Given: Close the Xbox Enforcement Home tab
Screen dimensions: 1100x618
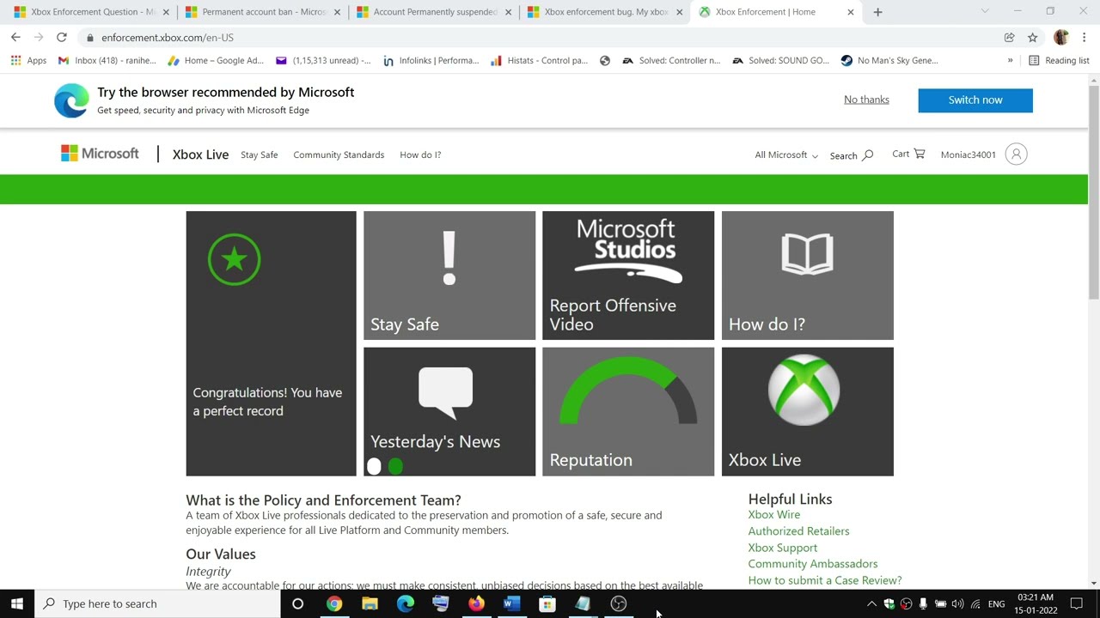Looking at the screenshot, I should point(851,12).
